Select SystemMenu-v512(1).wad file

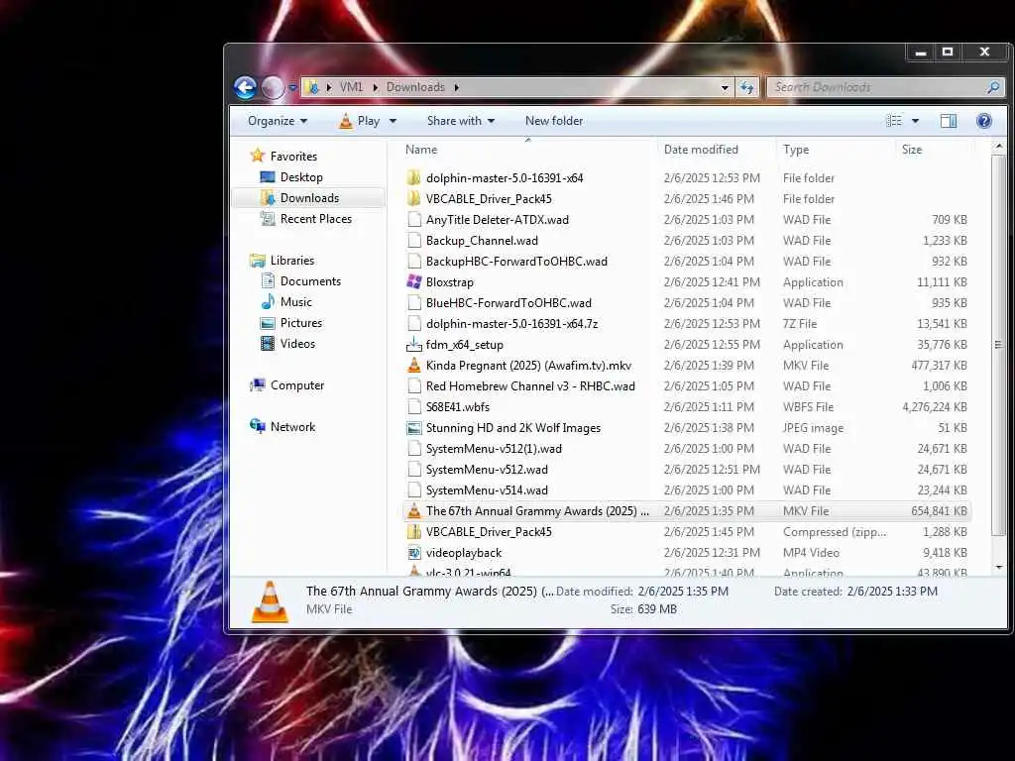point(494,449)
